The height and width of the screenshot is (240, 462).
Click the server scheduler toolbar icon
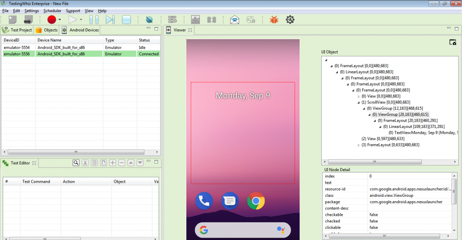point(172,20)
